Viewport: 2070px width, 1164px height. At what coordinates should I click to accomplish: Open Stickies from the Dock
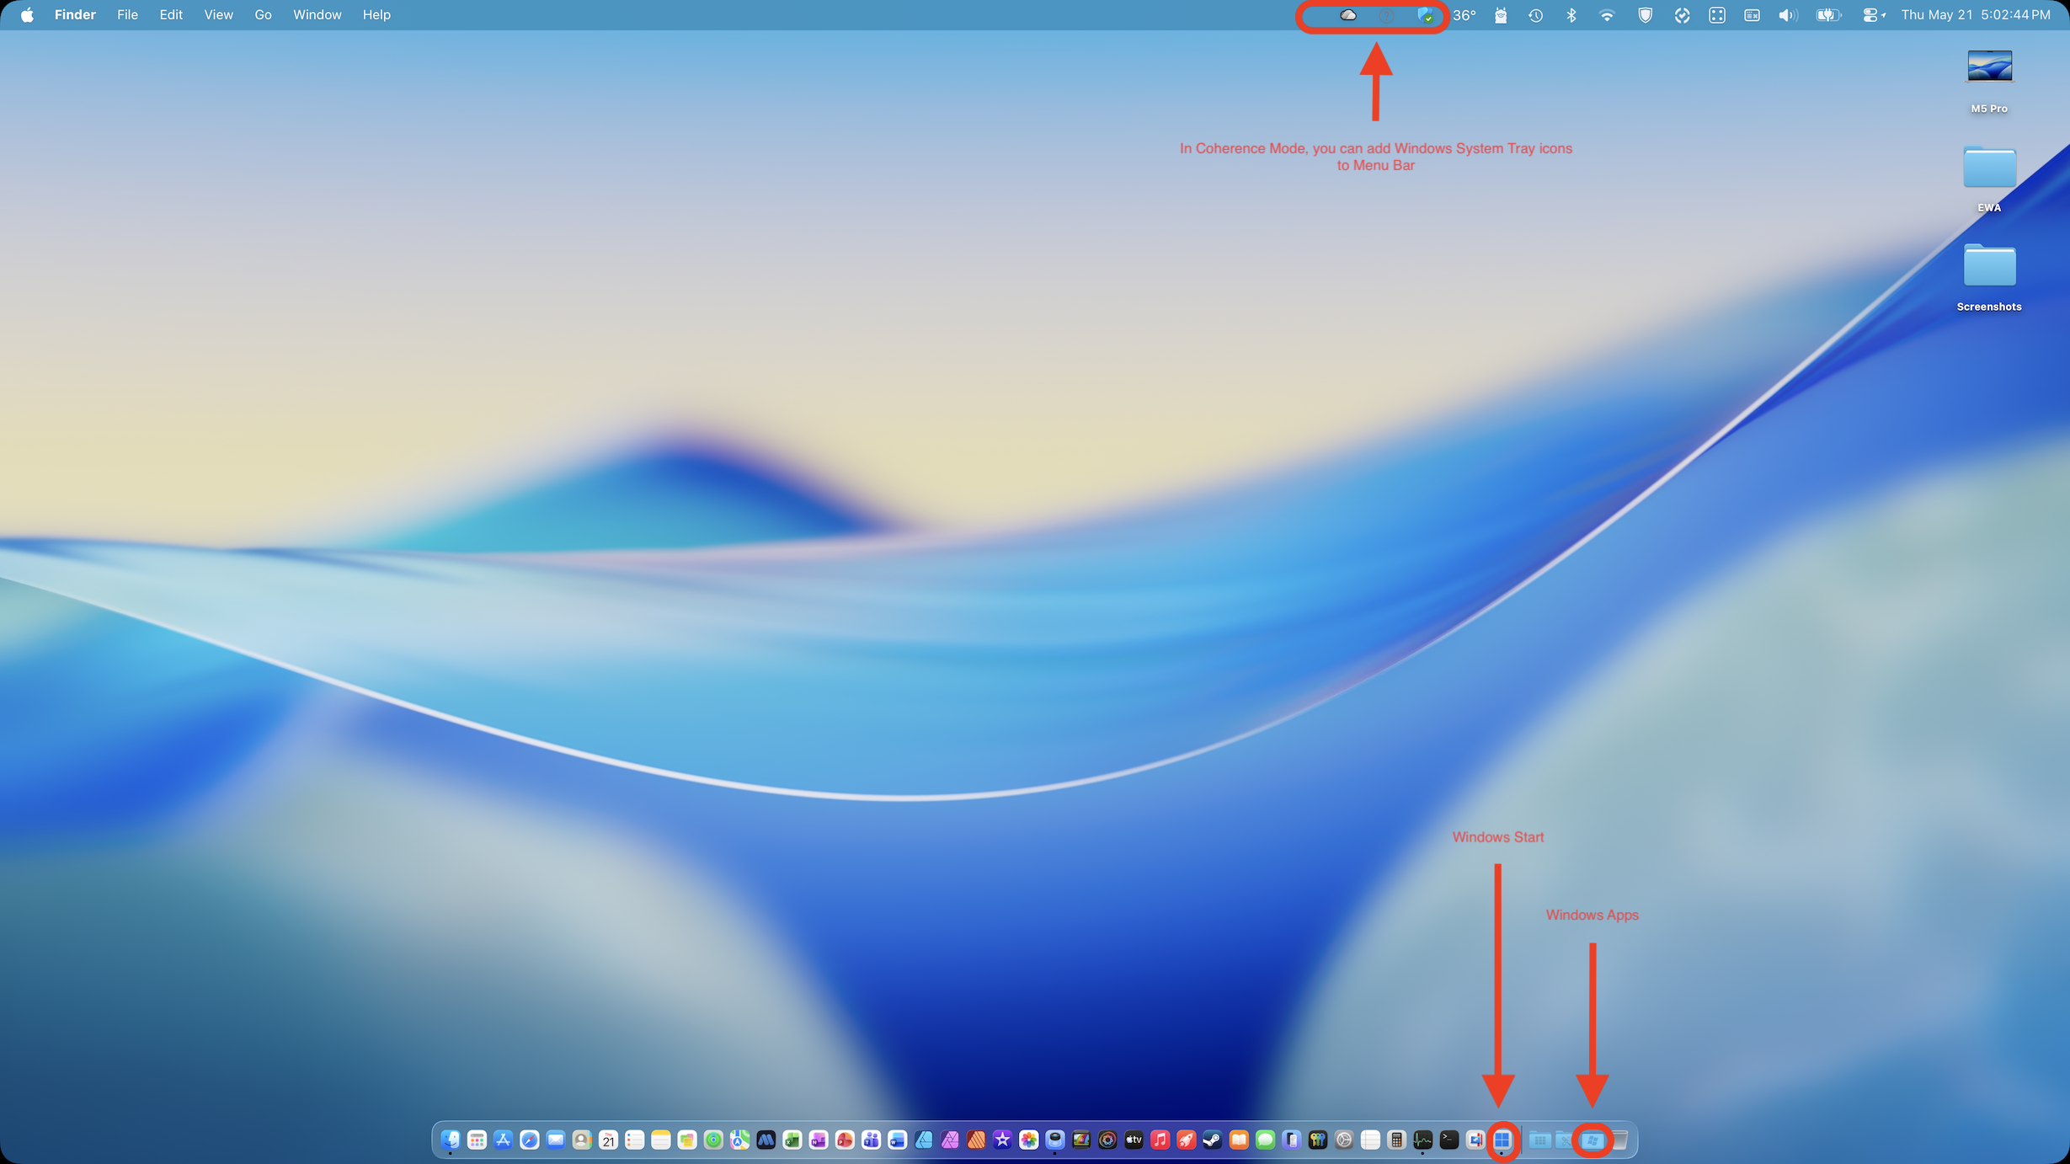tap(687, 1140)
